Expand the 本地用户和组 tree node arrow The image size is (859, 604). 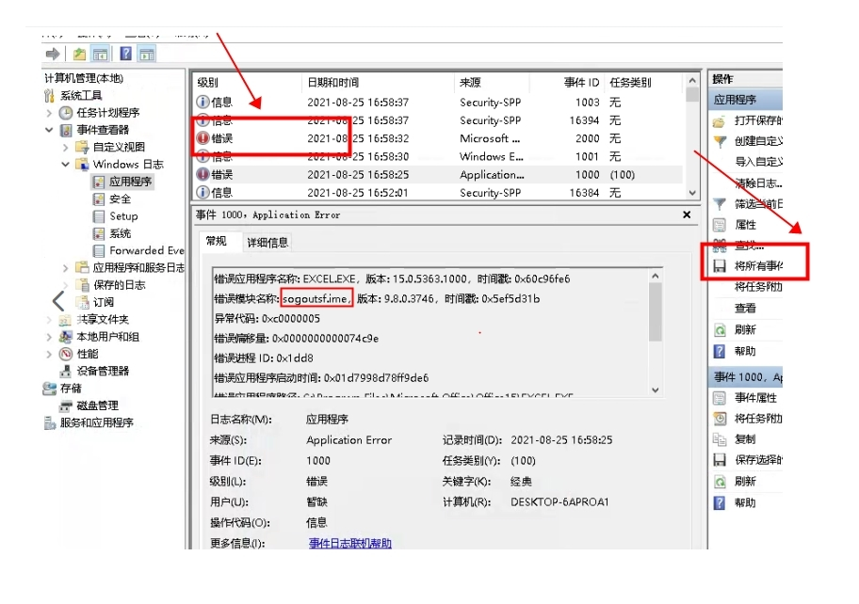(x=49, y=337)
